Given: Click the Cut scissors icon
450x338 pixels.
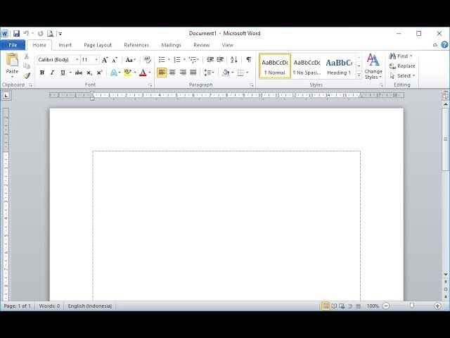Looking at the screenshot, I should click(x=27, y=56).
